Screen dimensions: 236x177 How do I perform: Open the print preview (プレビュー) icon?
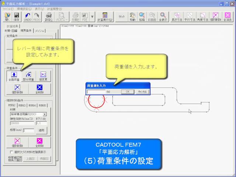point(62,17)
